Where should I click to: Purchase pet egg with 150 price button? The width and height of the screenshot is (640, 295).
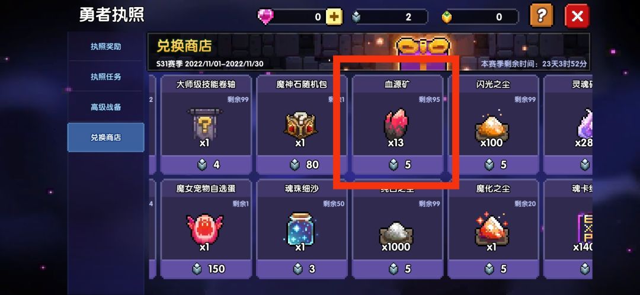click(x=207, y=270)
